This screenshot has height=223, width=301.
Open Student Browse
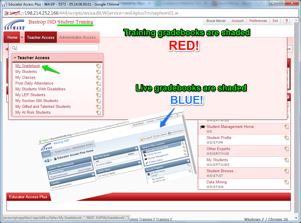(220, 171)
